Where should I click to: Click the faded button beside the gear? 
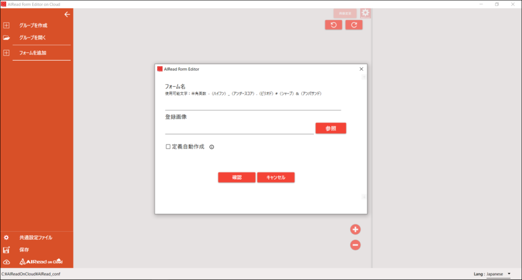point(345,13)
